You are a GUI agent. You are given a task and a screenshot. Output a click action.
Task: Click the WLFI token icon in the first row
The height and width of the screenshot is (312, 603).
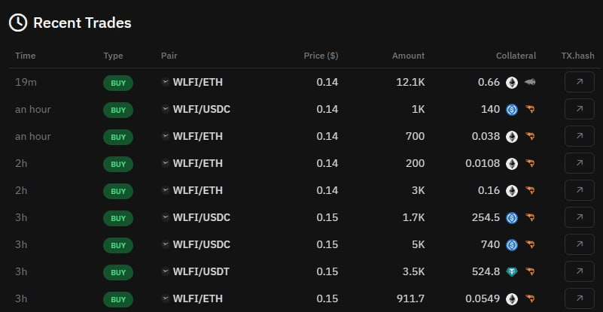tap(166, 82)
